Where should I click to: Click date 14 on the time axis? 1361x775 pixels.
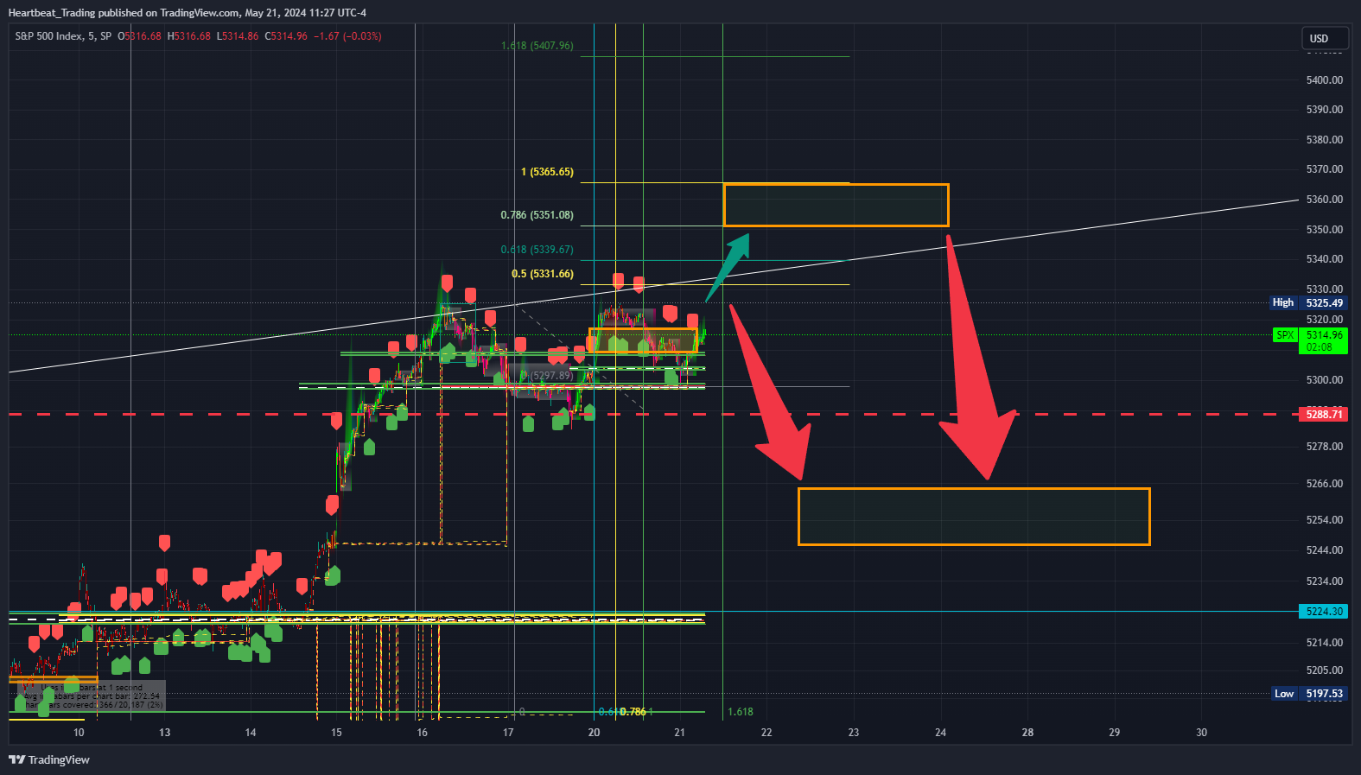pyautogui.click(x=251, y=733)
